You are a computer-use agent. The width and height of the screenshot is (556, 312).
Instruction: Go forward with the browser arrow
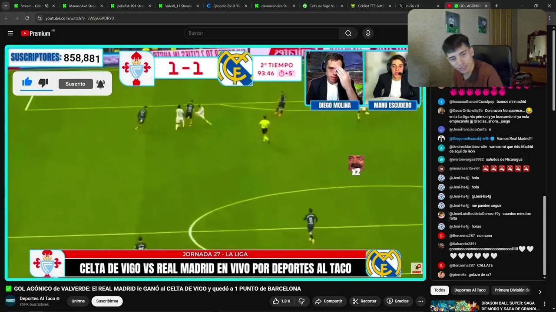point(17,18)
